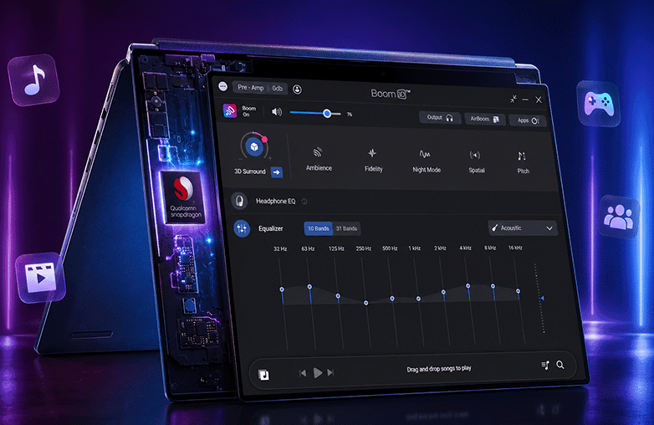Image resolution: width=654 pixels, height=425 pixels.
Task: Click the Boom 3D title logo
Action: pos(391,94)
